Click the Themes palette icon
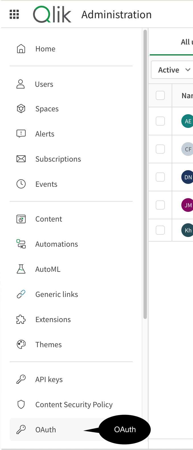The image size is (193, 450). tap(21, 345)
